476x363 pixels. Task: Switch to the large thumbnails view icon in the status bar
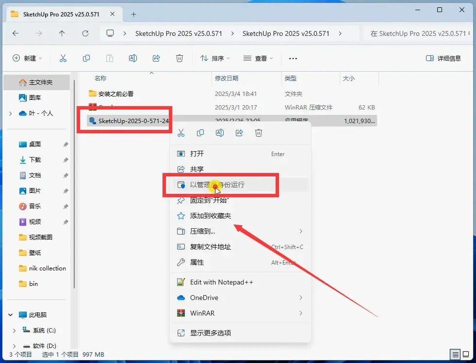pos(466,354)
